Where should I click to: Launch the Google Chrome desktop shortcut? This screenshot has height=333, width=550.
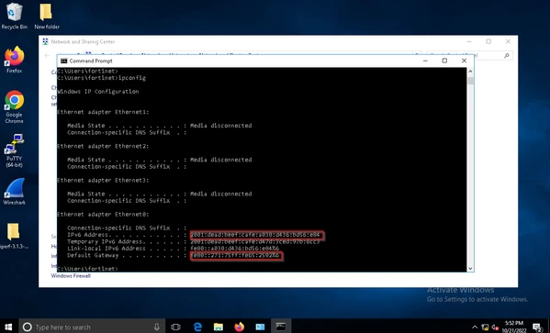click(14, 107)
